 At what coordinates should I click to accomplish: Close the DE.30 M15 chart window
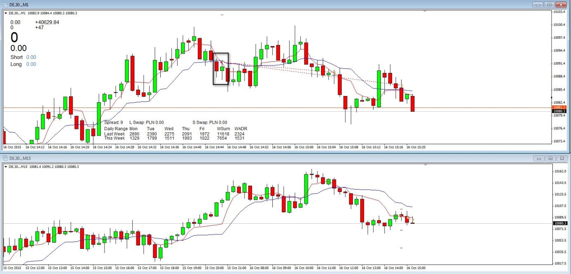(x=561, y=158)
